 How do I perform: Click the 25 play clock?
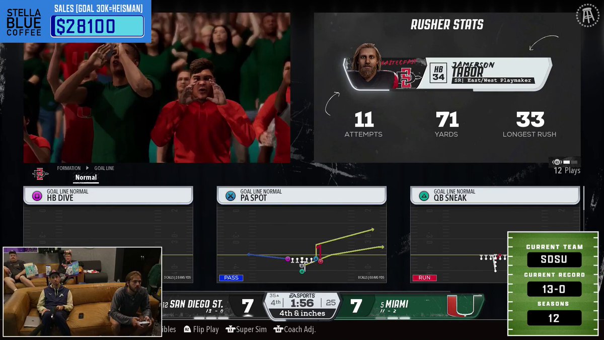point(330,303)
